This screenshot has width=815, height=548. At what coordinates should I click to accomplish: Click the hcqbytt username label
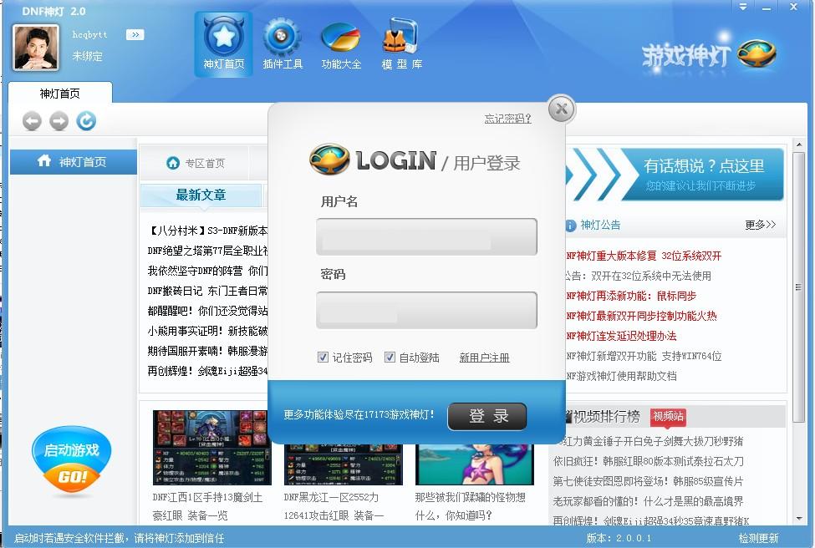[90, 35]
